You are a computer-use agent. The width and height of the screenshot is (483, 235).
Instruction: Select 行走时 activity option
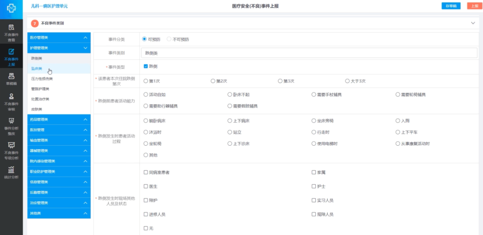click(314, 132)
